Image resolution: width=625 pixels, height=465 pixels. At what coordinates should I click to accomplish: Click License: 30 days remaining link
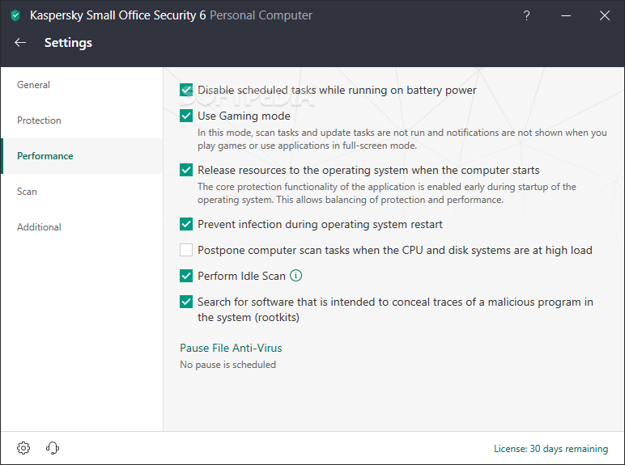click(551, 449)
